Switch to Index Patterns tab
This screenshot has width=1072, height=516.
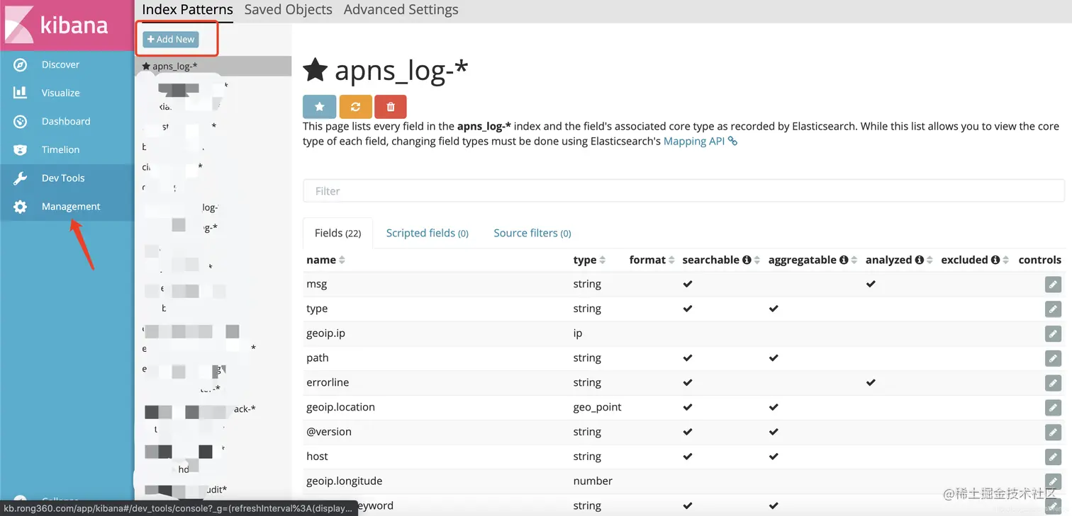point(187,10)
